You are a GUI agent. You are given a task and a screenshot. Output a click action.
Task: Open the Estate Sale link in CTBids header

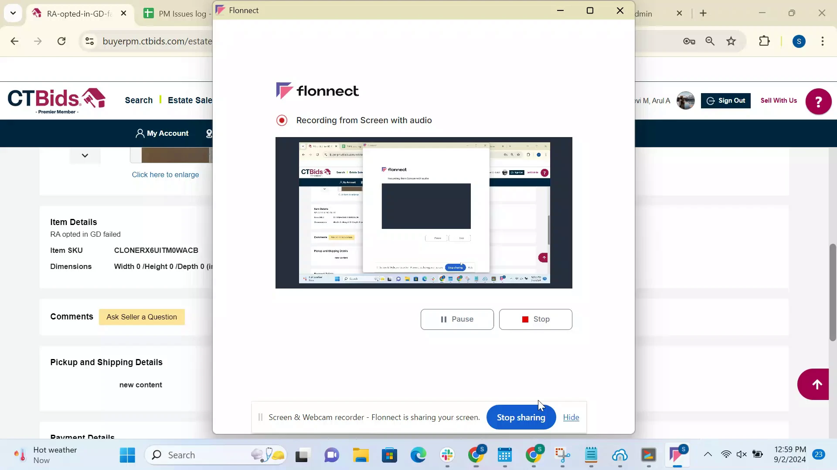click(x=190, y=100)
